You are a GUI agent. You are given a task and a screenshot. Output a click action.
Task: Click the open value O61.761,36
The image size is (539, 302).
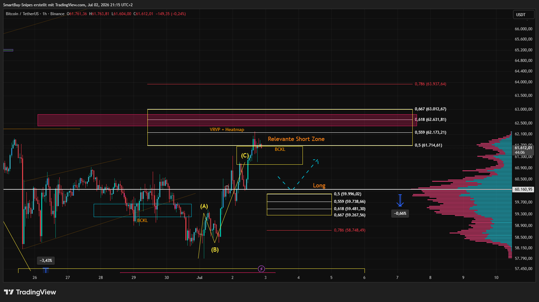77,14
